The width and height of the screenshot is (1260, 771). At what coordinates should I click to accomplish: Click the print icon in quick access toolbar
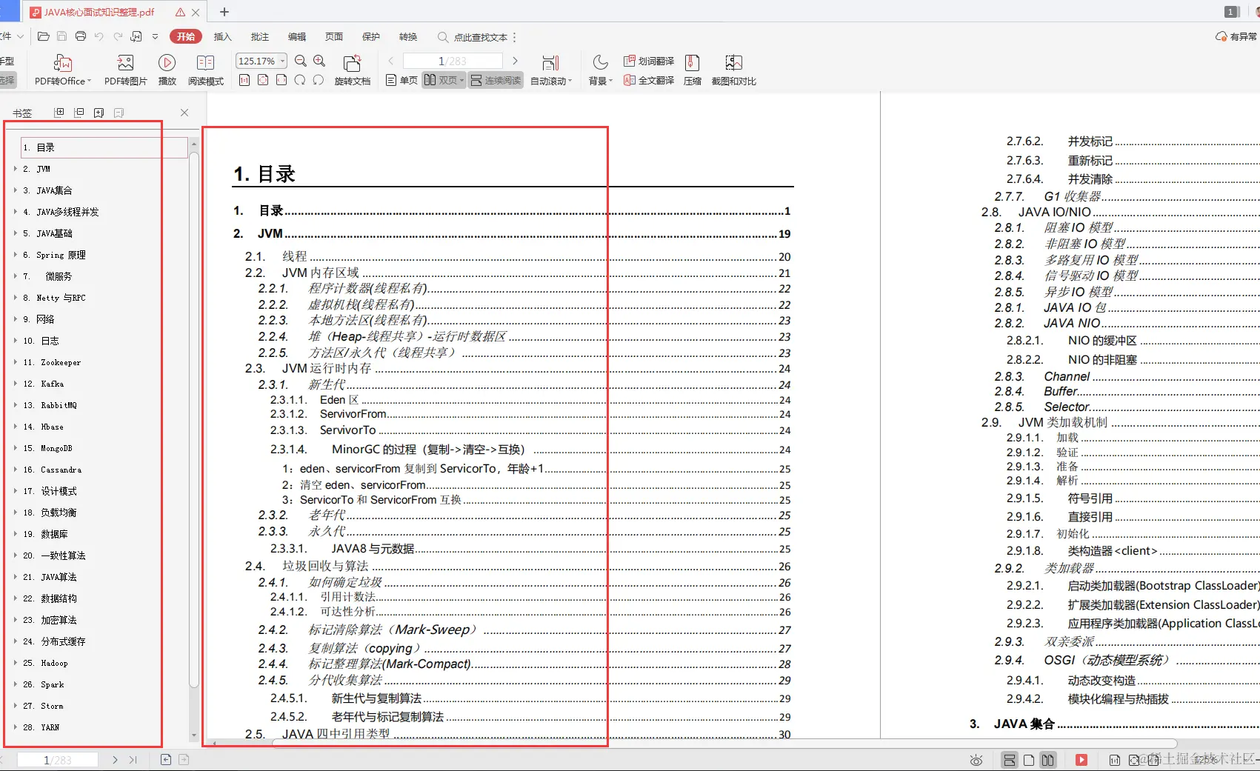[x=80, y=35]
